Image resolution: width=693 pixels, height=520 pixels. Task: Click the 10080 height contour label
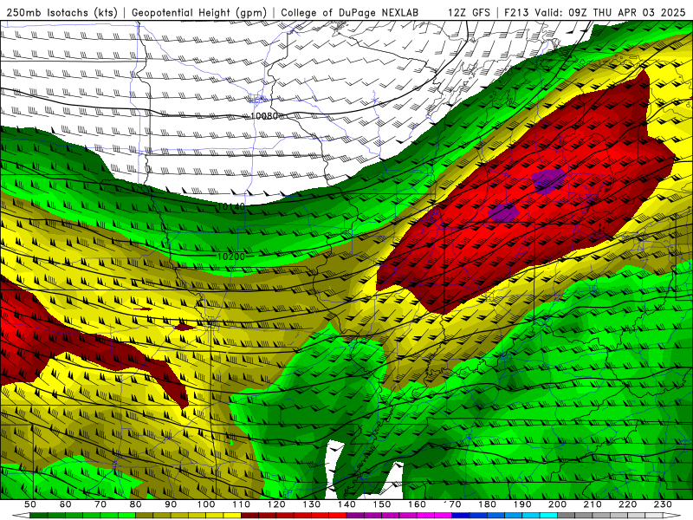pyautogui.click(x=264, y=116)
